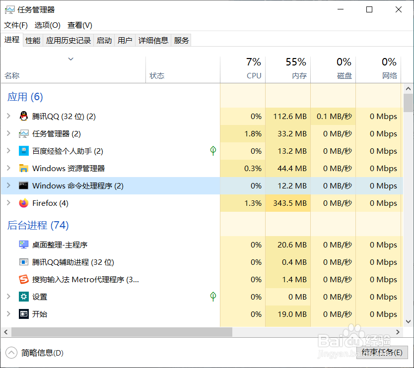Switch to the 应用历史记录 tab
Screen dimensions: 414x368
click(x=69, y=40)
